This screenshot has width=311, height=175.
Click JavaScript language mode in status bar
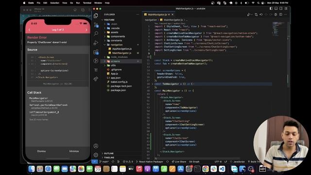238,162
